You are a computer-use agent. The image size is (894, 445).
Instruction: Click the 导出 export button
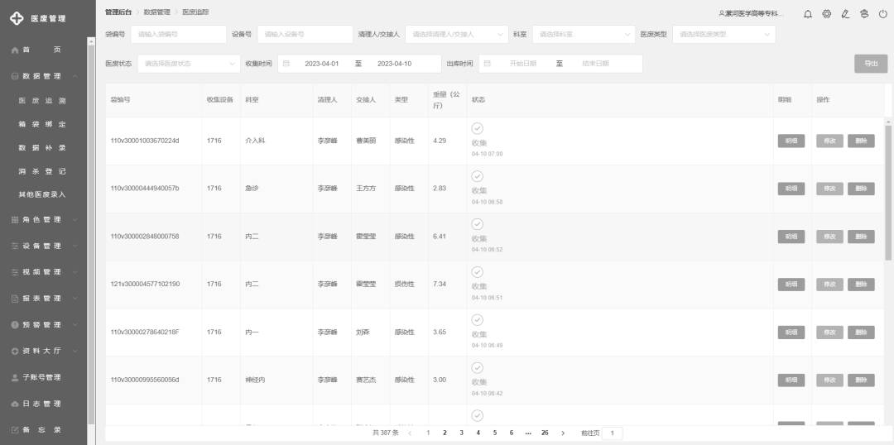point(870,64)
